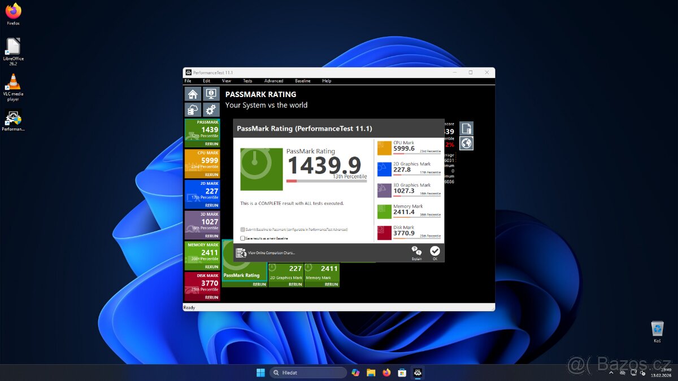Click the baseline upload cloud icon

coord(192,110)
